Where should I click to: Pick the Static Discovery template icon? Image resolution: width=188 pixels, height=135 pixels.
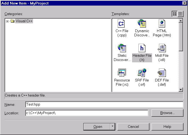pyautogui.click(x=122, y=48)
